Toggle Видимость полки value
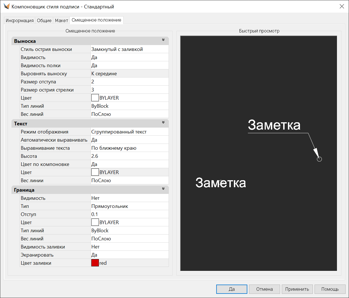The width and height of the screenshot is (349, 298). tap(129, 65)
